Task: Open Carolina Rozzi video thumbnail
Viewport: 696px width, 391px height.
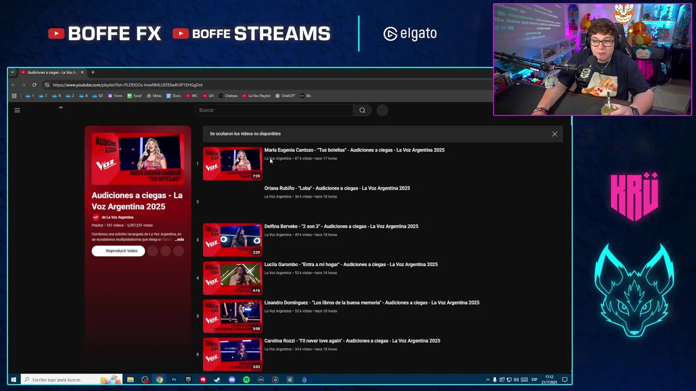Action: 232,354
